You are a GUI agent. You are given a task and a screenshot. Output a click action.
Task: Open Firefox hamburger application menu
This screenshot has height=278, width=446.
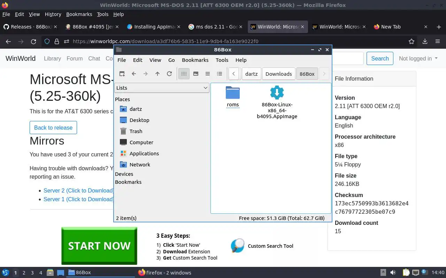(x=438, y=41)
